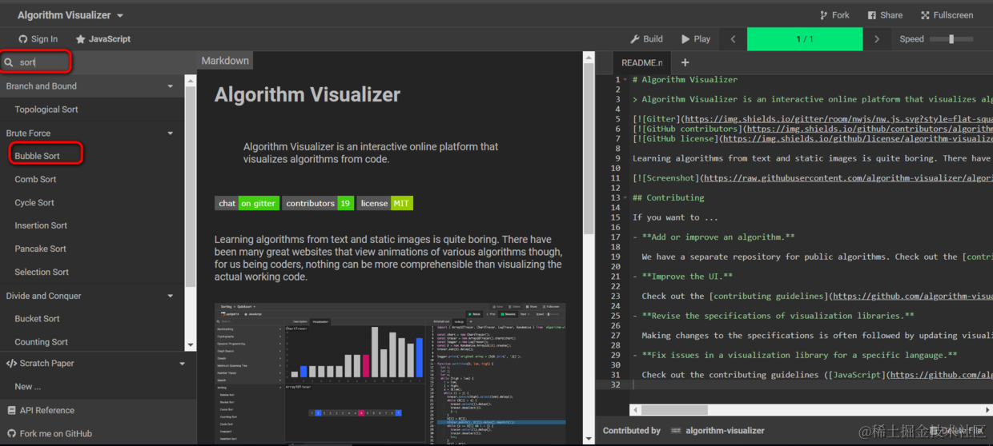
Task: Click the code icon beside Scratch Paper
Action: [11, 364]
